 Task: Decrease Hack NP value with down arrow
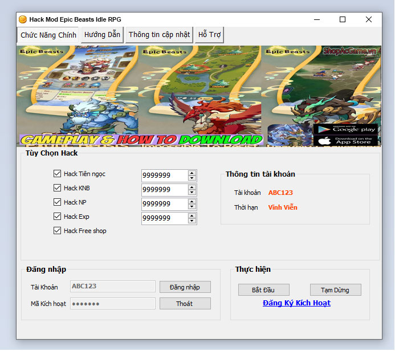(x=192, y=207)
